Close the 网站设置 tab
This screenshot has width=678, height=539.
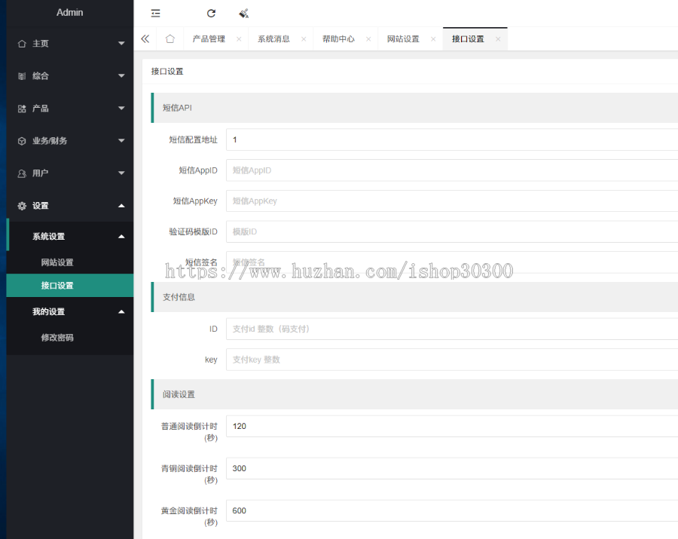433,39
